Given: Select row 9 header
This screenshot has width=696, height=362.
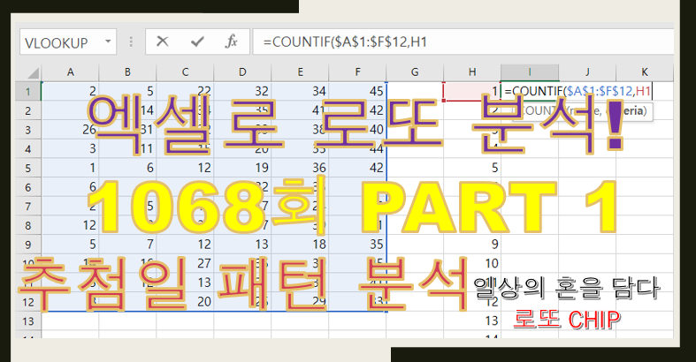Looking at the screenshot, I should click(x=28, y=245).
